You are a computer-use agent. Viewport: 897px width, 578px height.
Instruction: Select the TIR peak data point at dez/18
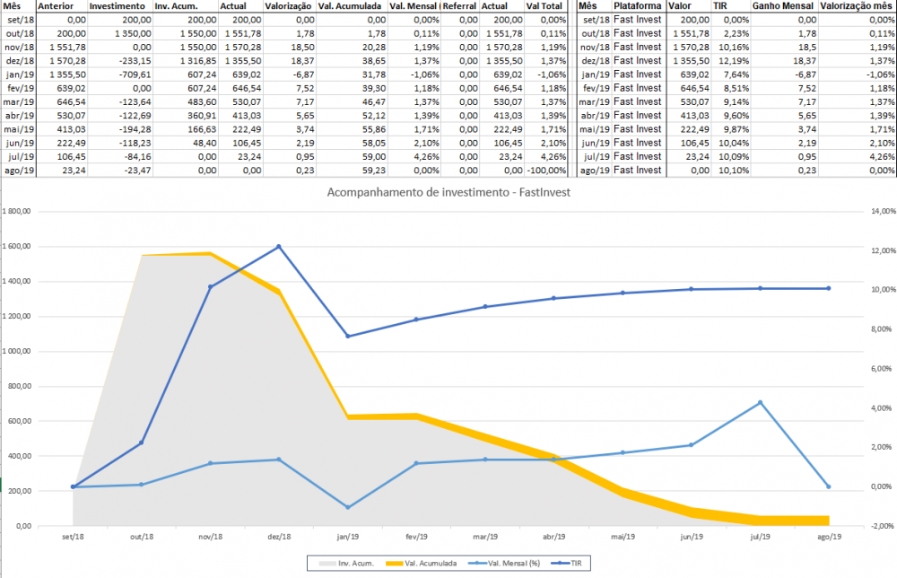coord(279,246)
